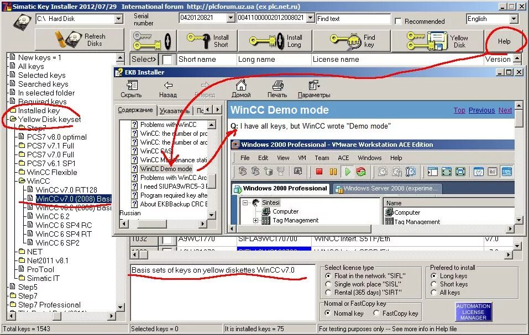The width and height of the screenshot is (529, 335).
Task: Select Normal key option
Action: [328, 313]
